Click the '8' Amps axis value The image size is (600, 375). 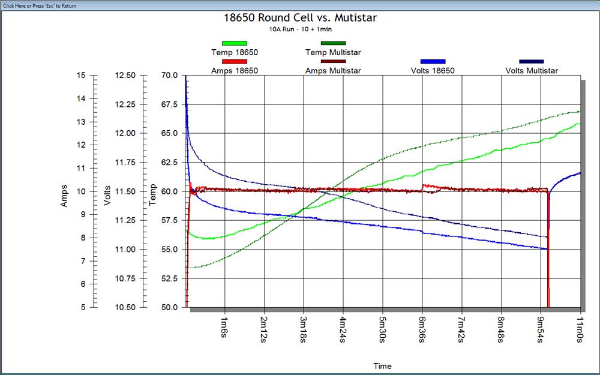tap(83, 238)
